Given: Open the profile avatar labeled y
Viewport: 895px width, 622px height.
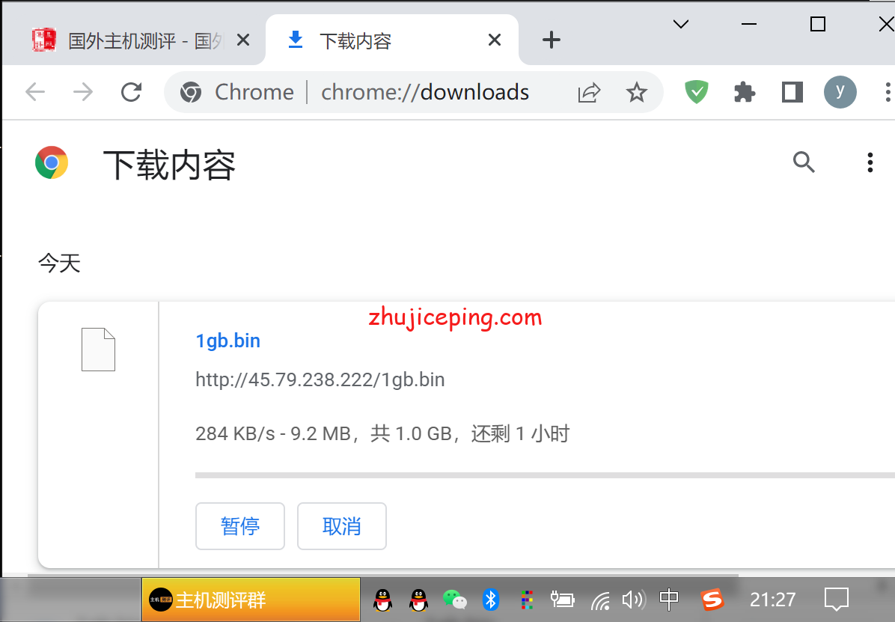Looking at the screenshot, I should pyautogui.click(x=840, y=92).
